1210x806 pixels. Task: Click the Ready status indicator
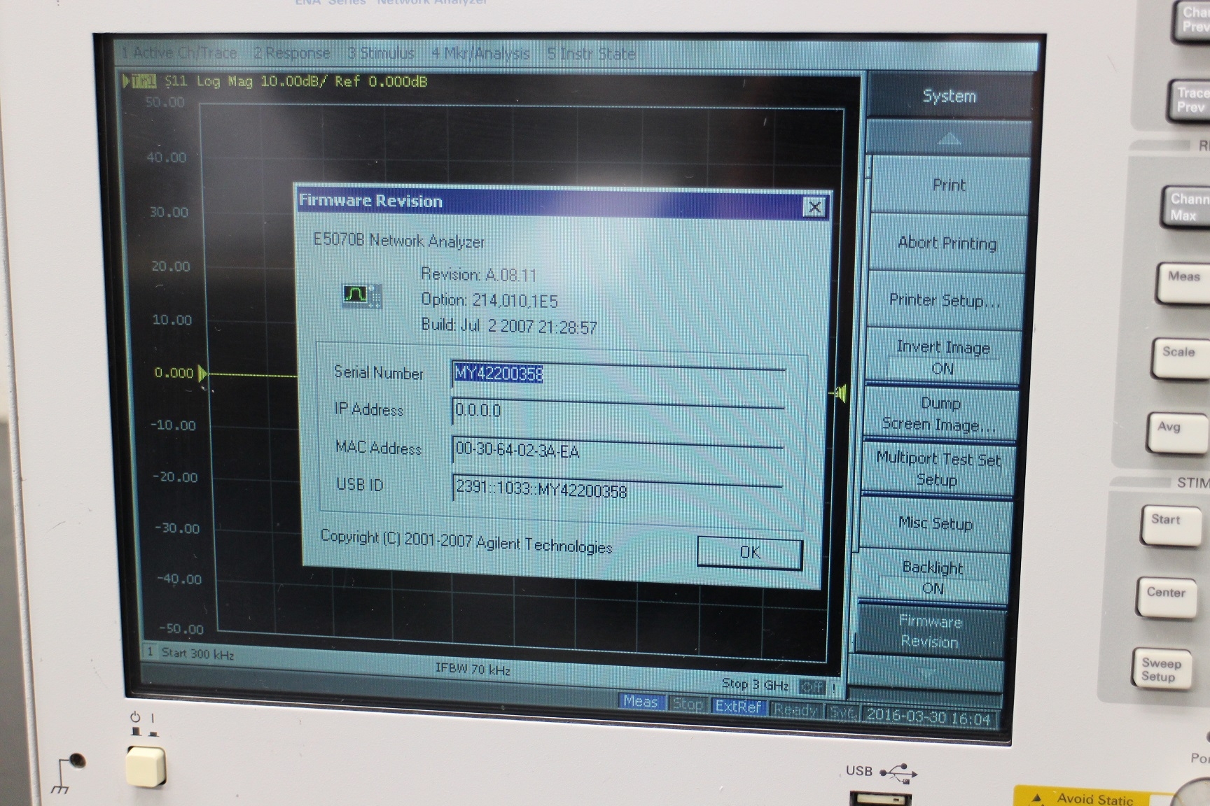[x=795, y=710]
